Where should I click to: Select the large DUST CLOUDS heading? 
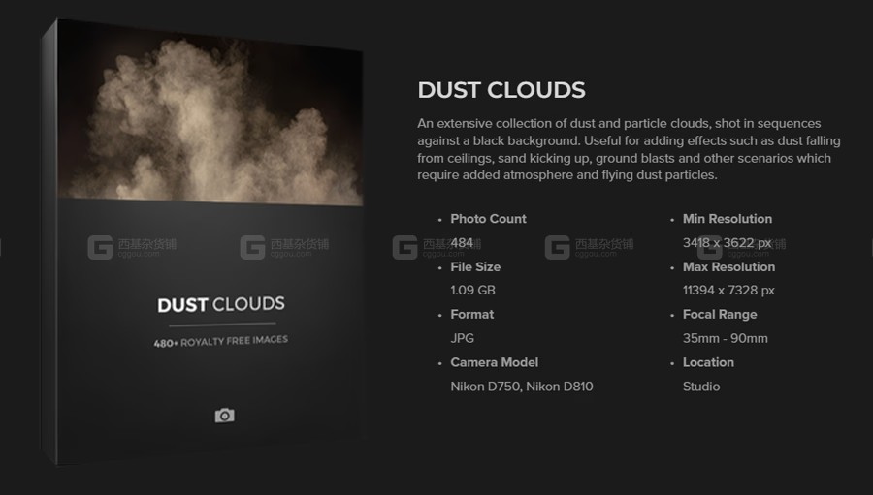point(501,91)
